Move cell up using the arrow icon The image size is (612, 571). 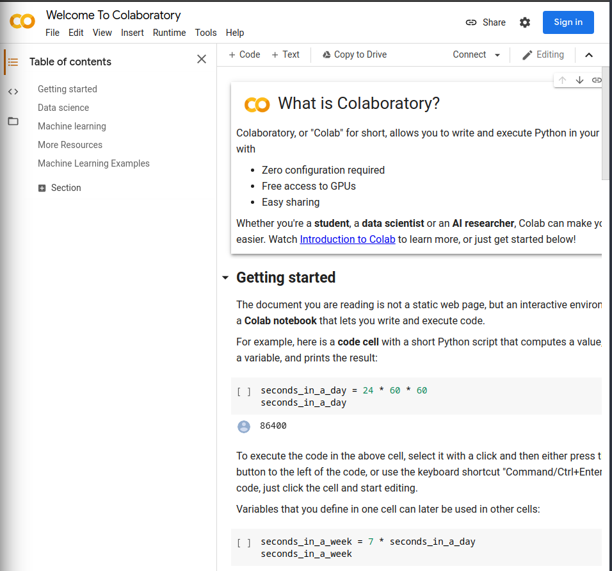pos(562,80)
